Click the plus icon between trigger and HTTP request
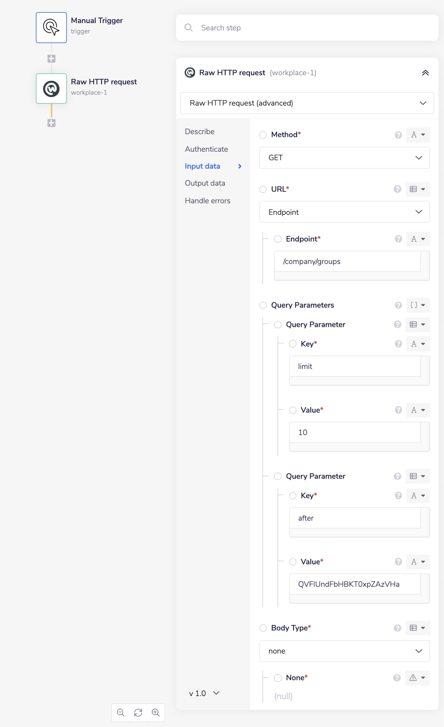This screenshot has width=444, height=727. [52, 59]
